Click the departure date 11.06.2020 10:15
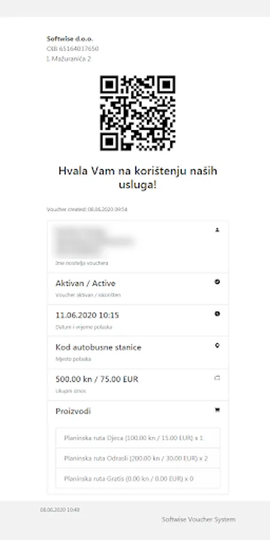The width and height of the screenshot is (270, 540). click(87, 315)
